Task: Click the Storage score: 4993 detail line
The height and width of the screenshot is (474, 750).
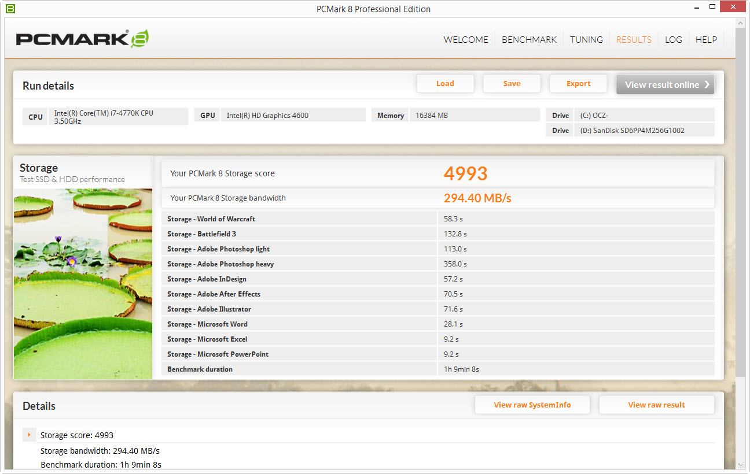Action: (x=77, y=435)
